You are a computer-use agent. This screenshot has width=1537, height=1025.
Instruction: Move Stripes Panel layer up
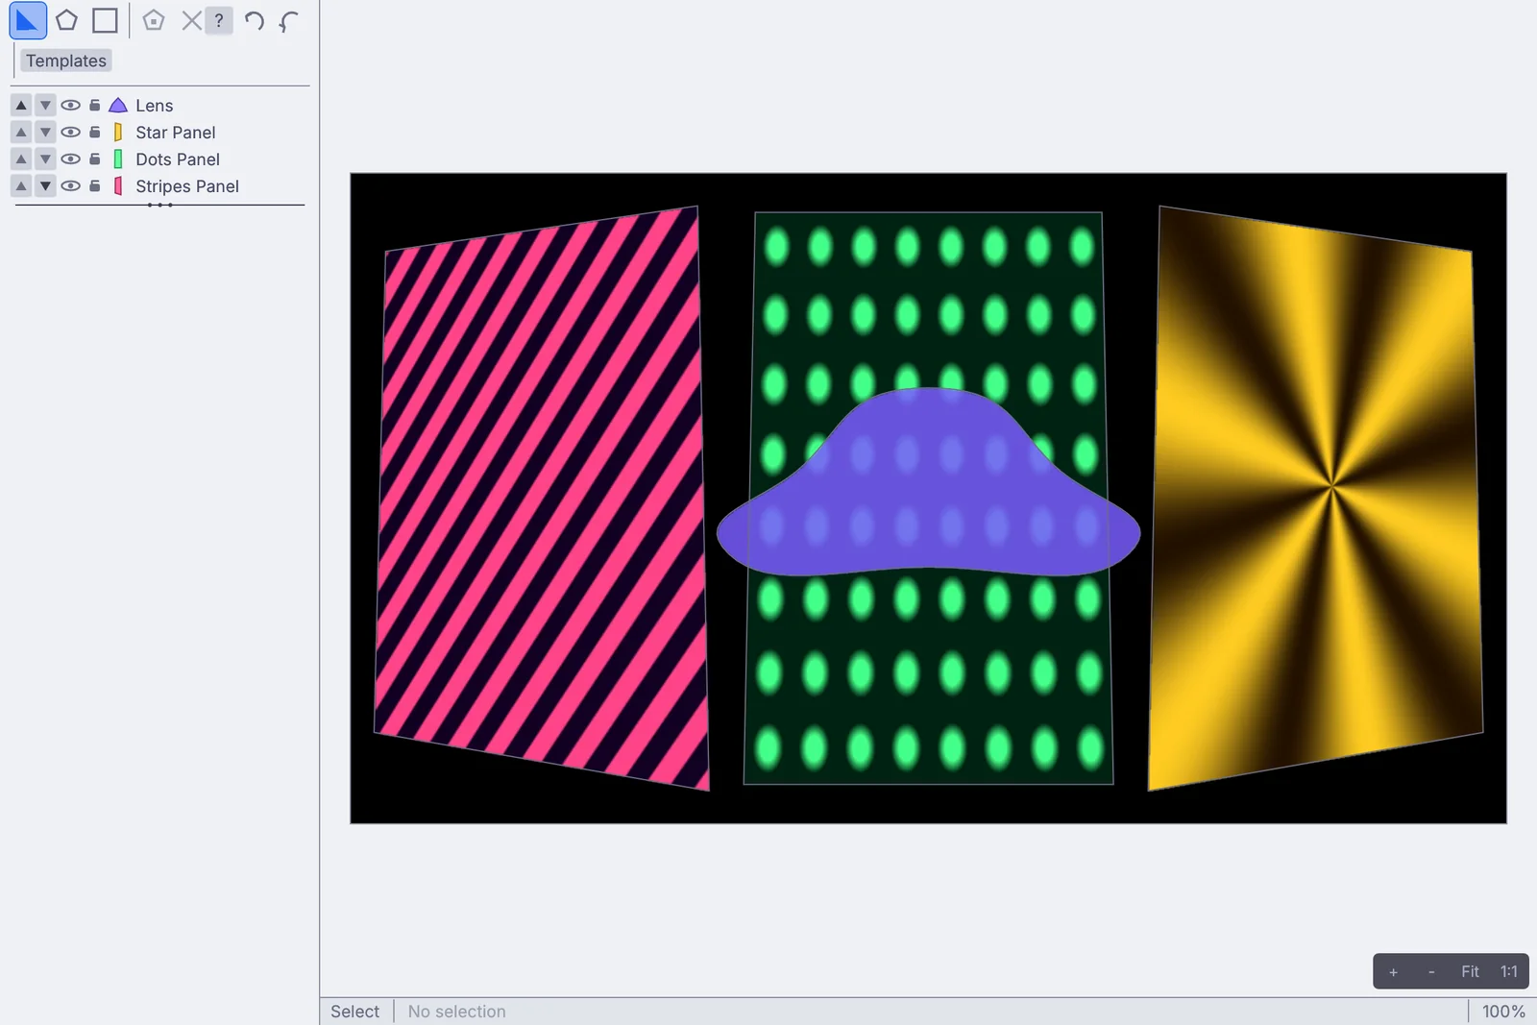(x=21, y=185)
